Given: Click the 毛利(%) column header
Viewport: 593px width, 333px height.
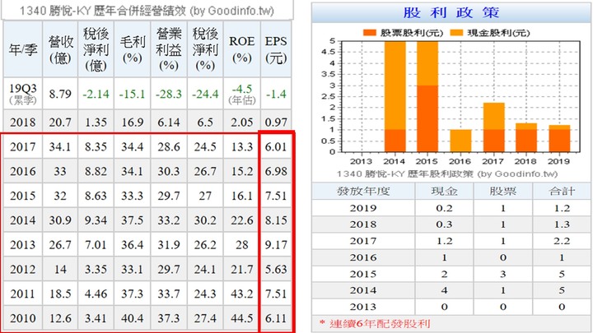Looking at the screenshot, I should (x=132, y=49).
